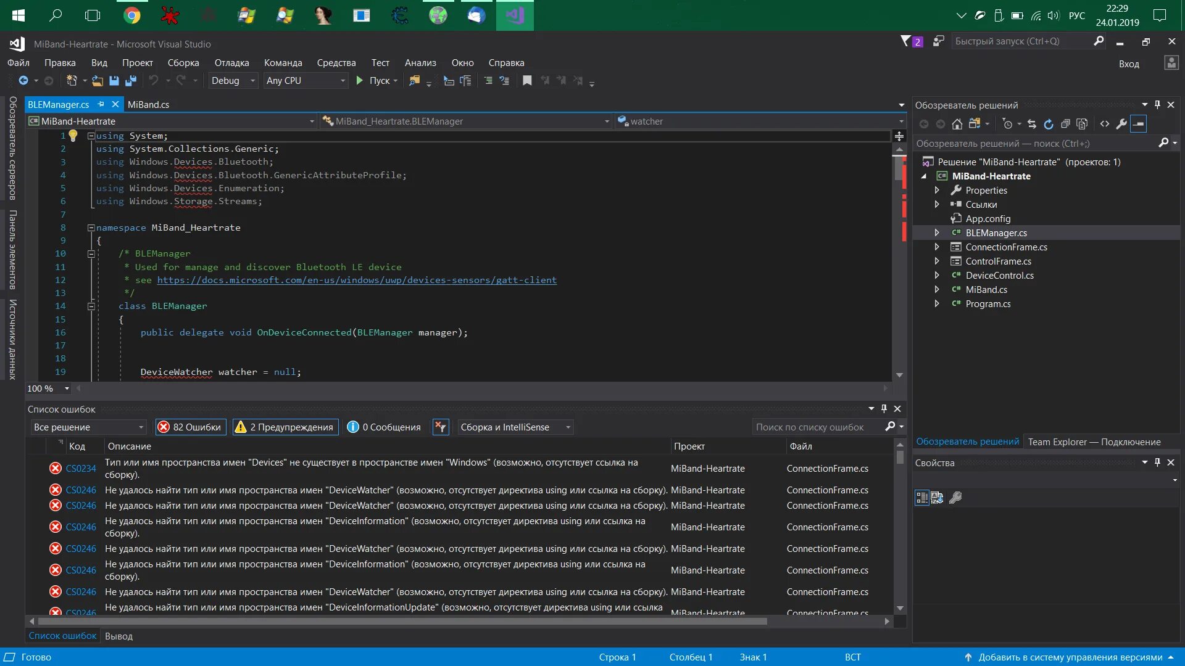The image size is (1185, 666).
Task: Click error code CS0234 link
Action: click(x=81, y=469)
